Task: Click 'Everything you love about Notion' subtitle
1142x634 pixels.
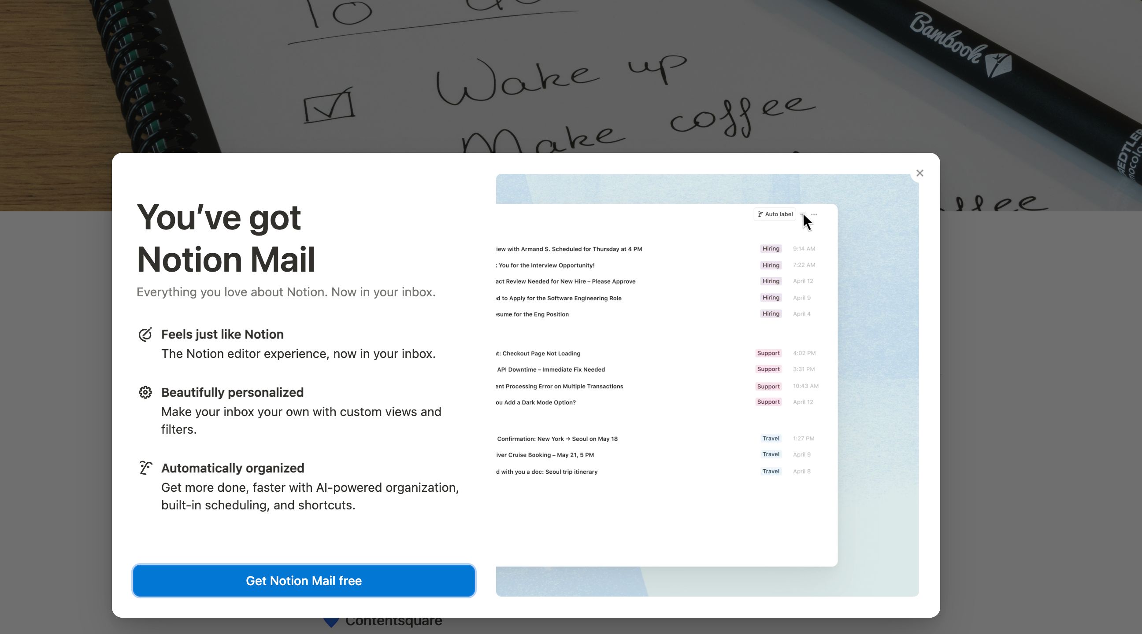Action: (286, 292)
